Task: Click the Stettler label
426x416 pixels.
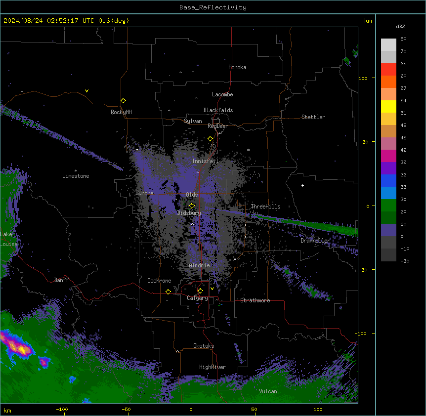Action: click(313, 117)
